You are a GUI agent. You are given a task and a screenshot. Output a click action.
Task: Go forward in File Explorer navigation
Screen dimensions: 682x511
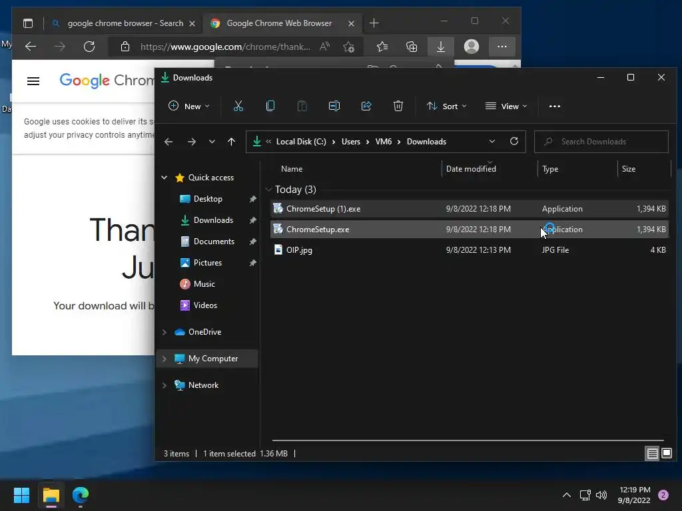(191, 142)
